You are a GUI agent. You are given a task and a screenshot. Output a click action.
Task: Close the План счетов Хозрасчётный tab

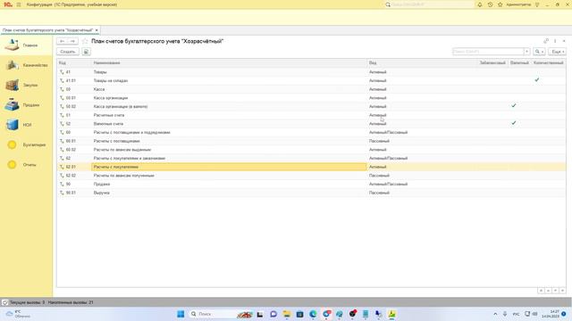97,30
